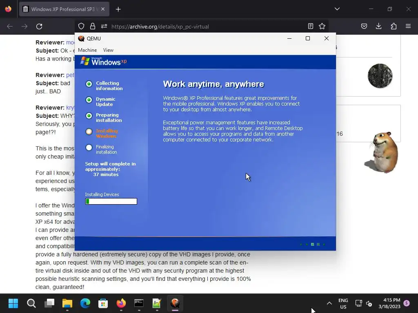
Task: Expand the list all tabs chevron
Action: click(337, 9)
